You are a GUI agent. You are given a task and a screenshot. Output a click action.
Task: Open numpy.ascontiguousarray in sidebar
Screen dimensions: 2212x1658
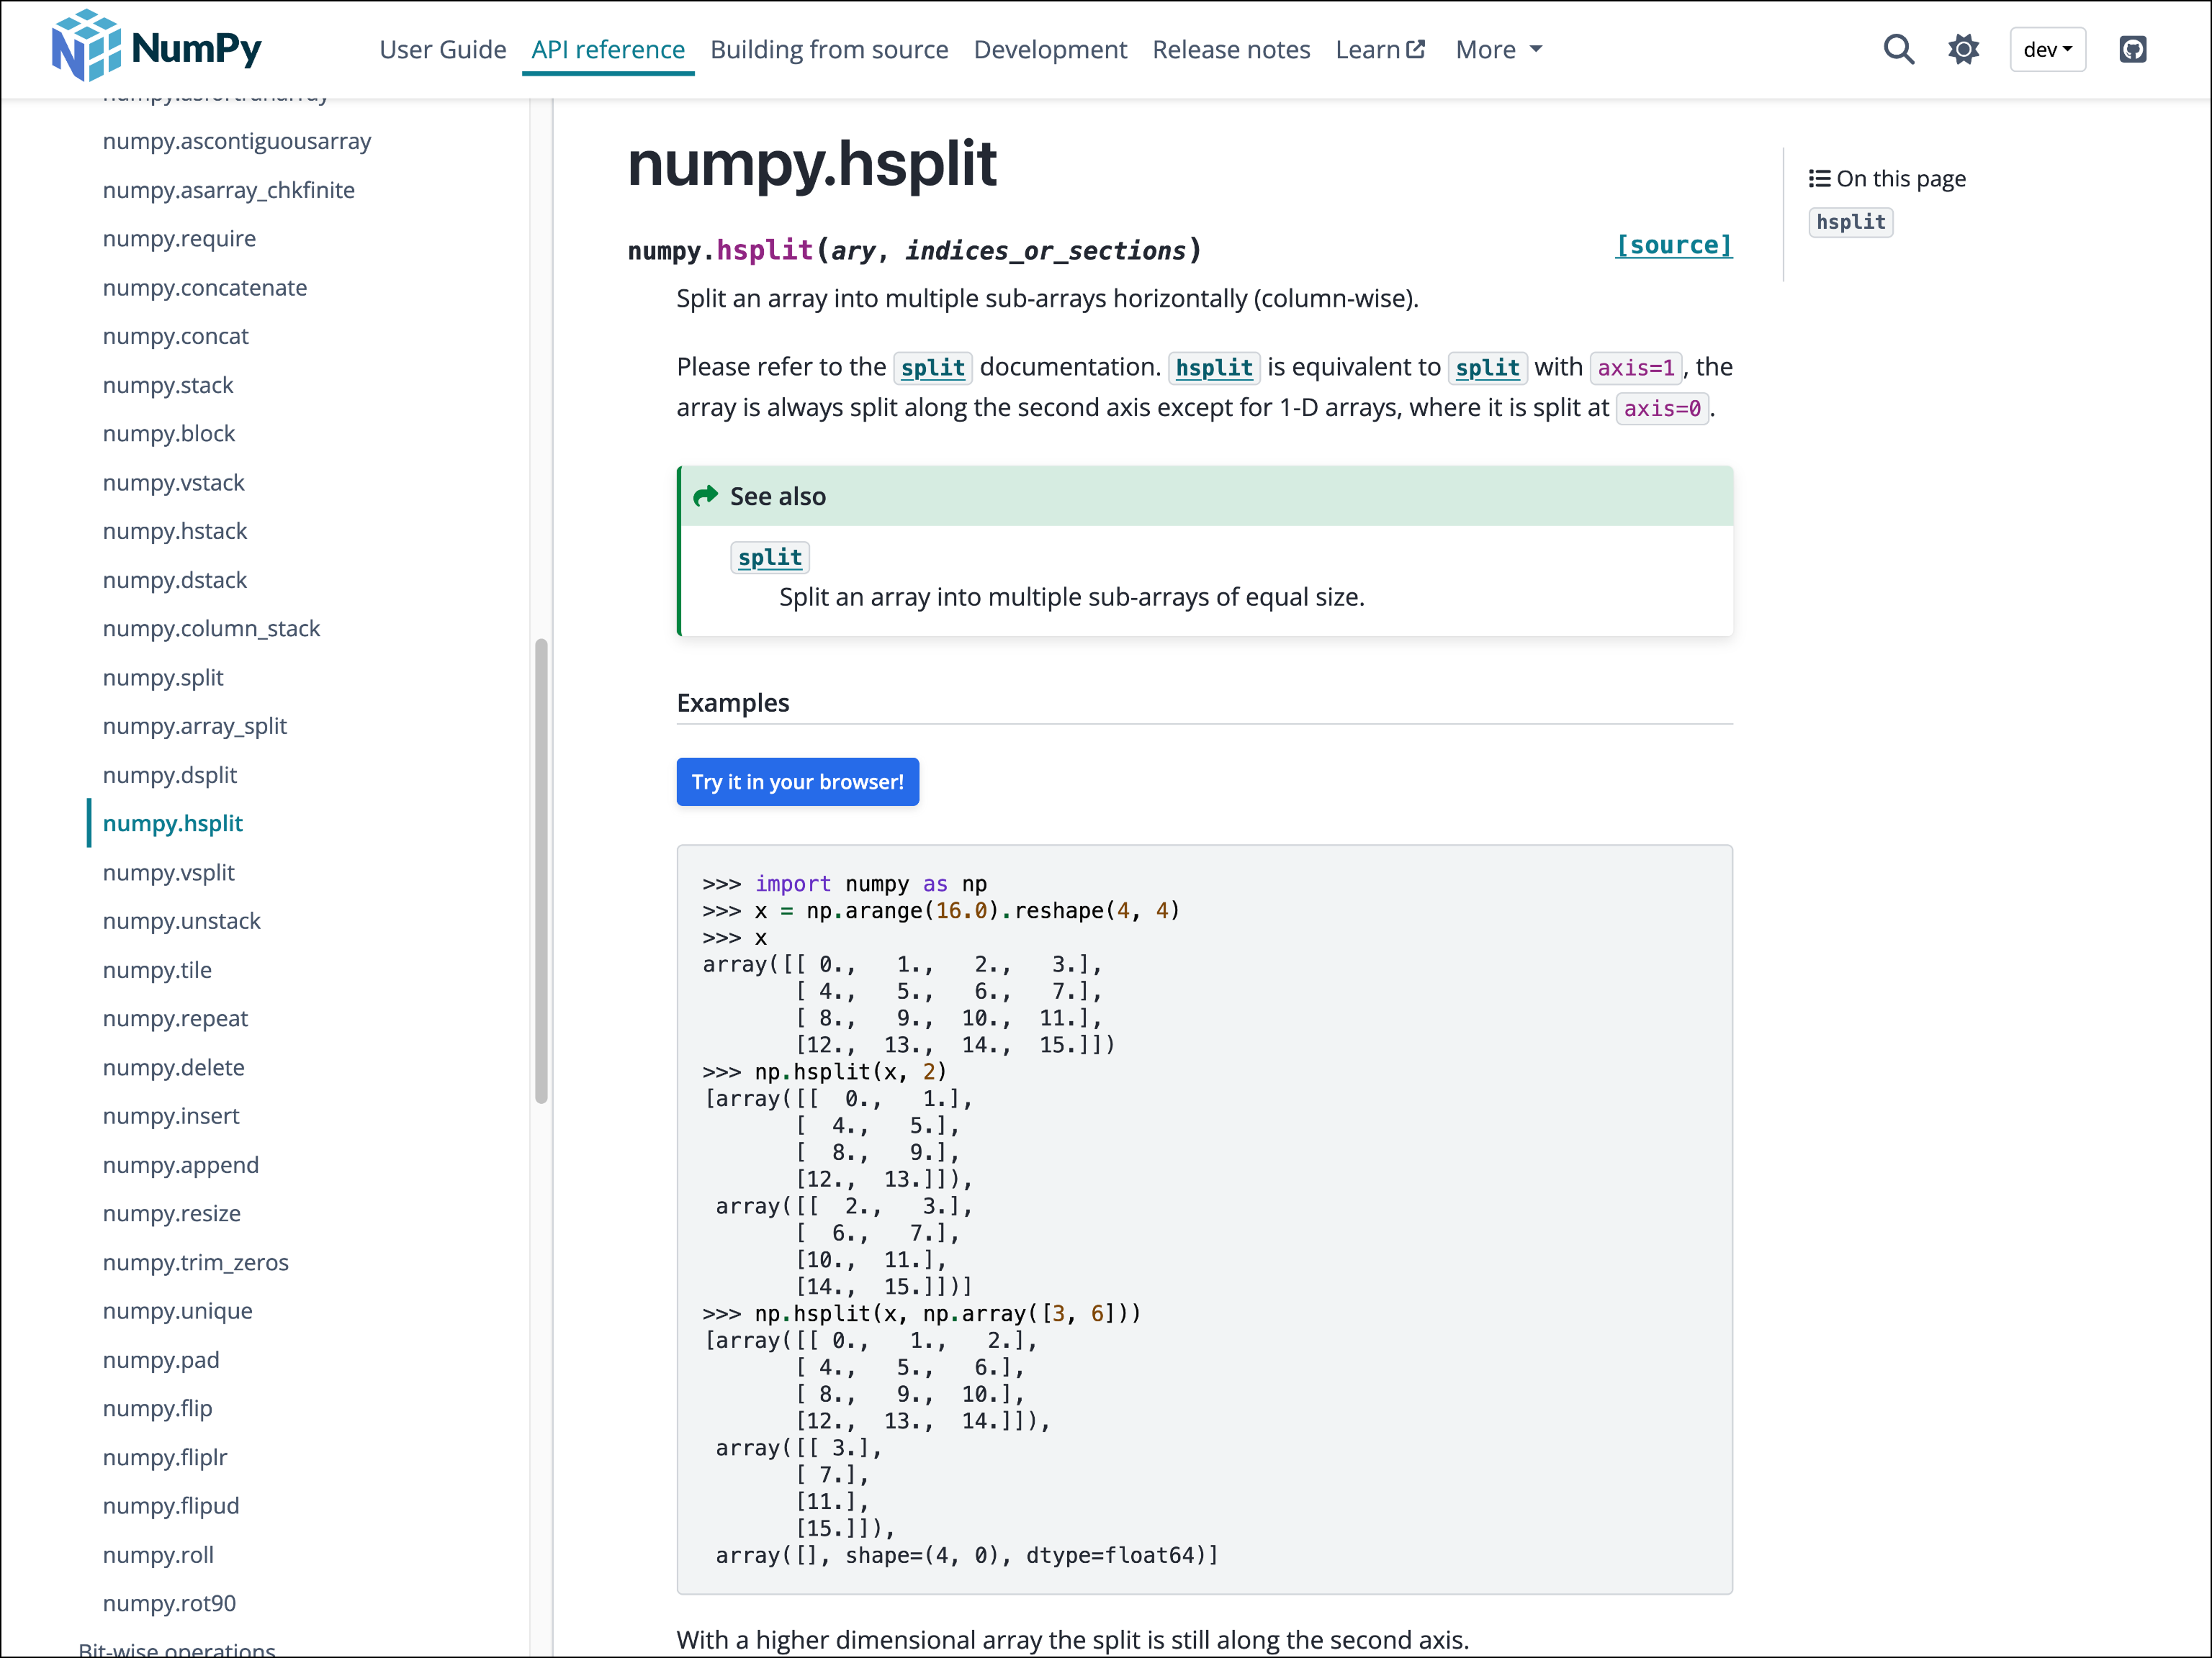coord(237,141)
